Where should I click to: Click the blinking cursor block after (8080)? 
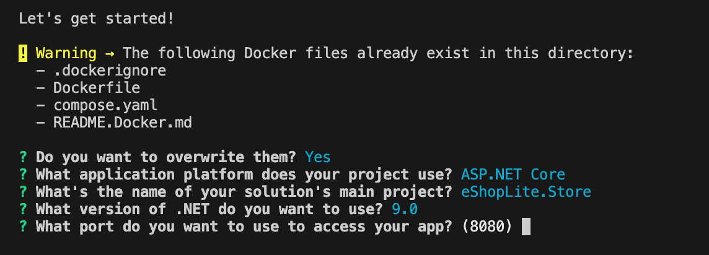click(x=526, y=227)
